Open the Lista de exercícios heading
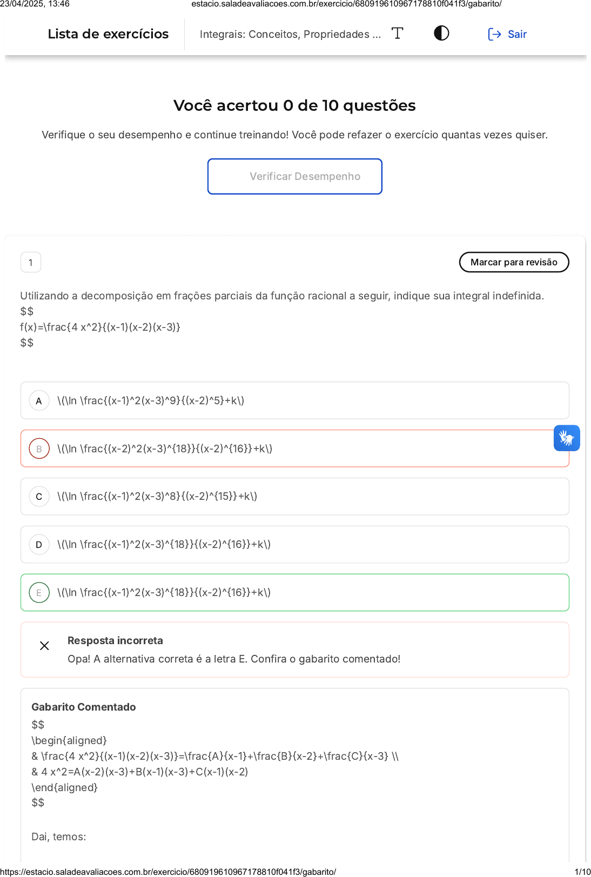The height and width of the screenshot is (877, 591). [108, 34]
